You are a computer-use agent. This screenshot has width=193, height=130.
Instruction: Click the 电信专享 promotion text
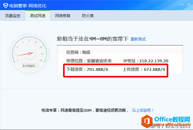(x=85, y=110)
